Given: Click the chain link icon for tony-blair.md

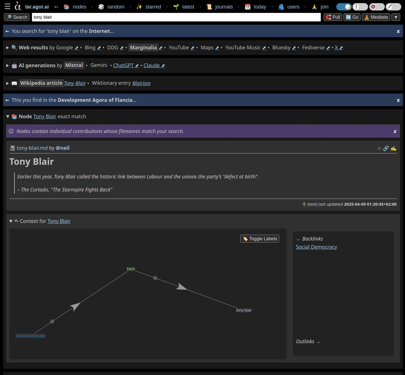Looking at the screenshot, I should [386, 148].
